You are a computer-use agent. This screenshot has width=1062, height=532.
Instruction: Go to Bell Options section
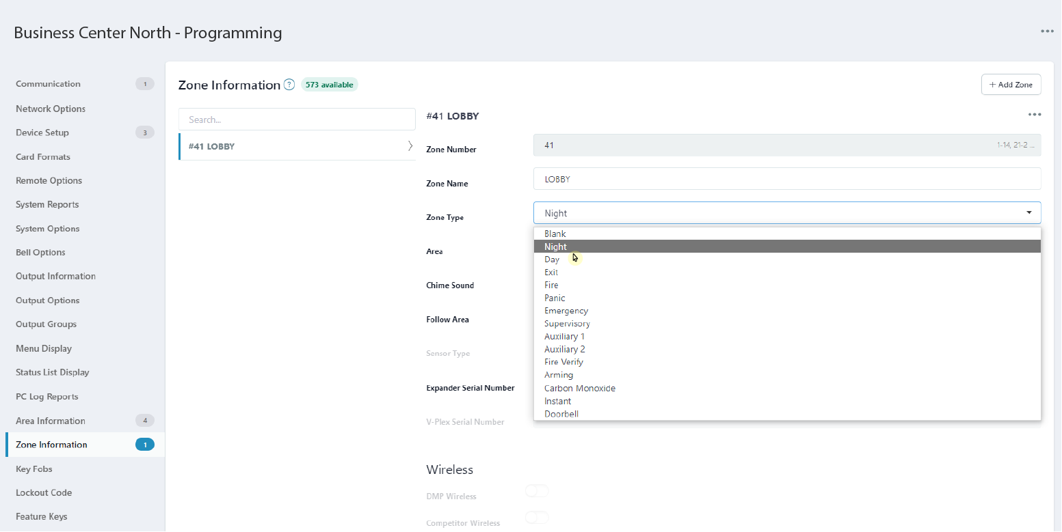click(40, 252)
